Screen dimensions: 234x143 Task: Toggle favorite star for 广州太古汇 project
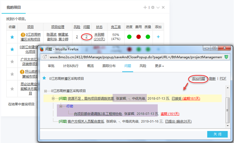[x=12, y=62]
